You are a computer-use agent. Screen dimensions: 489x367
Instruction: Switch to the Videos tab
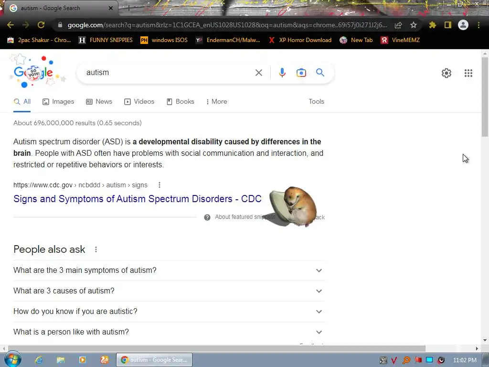(139, 101)
